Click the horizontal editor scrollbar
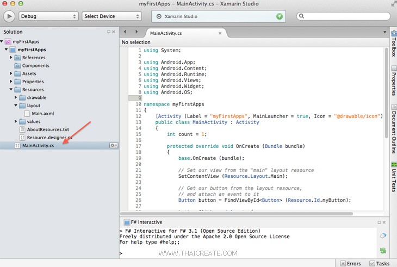 [237, 214]
